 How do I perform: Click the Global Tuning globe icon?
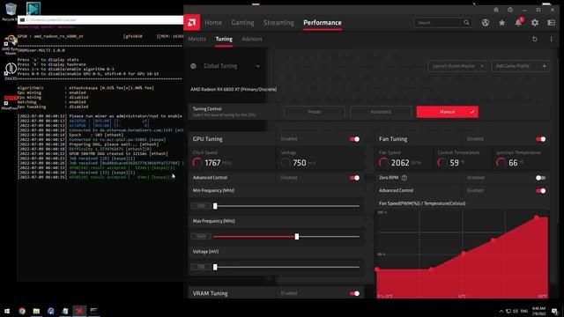pos(194,66)
